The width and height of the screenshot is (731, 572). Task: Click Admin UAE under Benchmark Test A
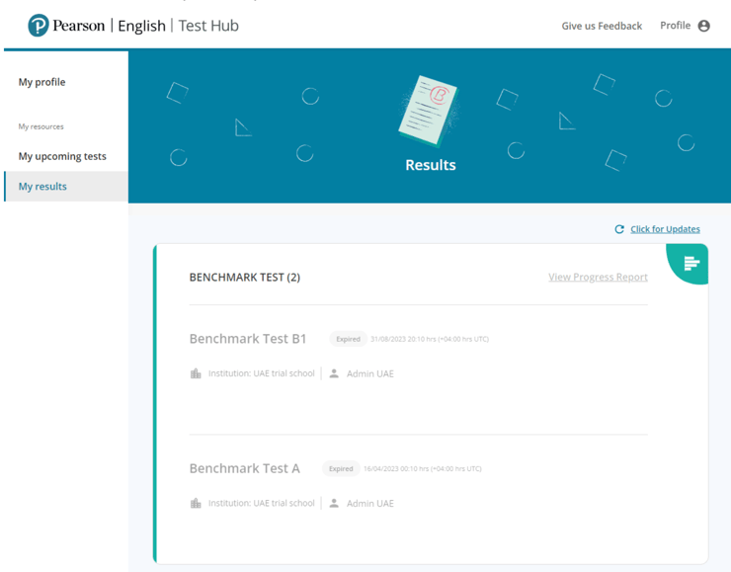(x=370, y=504)
